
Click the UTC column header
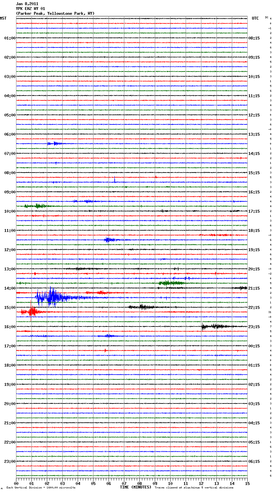(x=255, y=18)
